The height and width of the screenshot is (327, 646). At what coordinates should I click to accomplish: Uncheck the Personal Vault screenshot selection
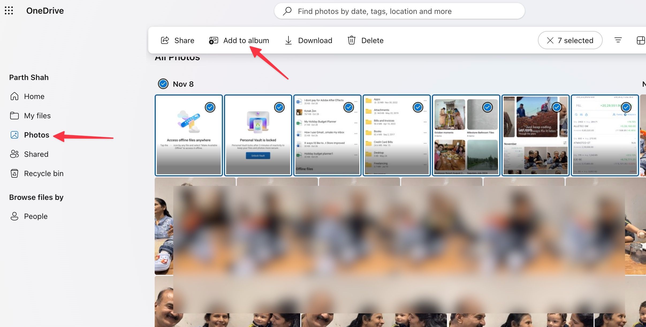pyautogui.click(x=279, y=107)
